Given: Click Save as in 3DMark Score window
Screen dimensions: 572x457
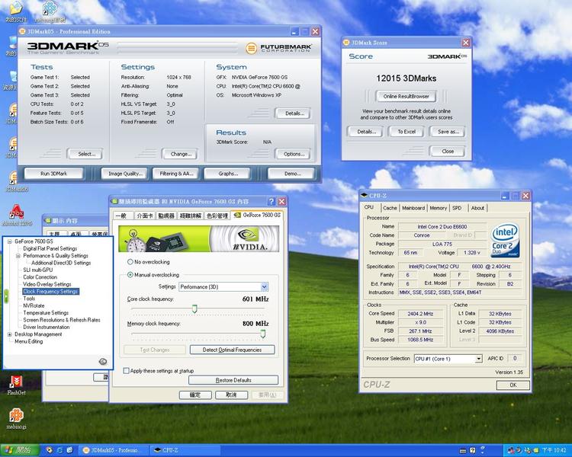Looking at the screenshot, I should tap(448, 132).
